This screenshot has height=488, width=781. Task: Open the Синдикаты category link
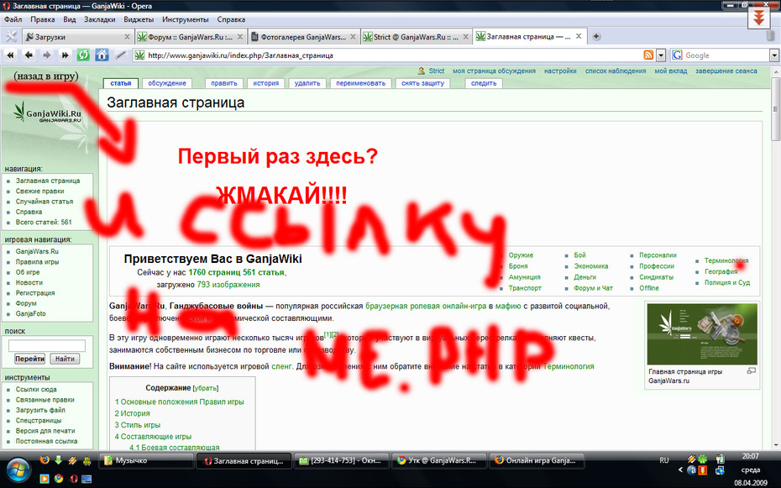tap(657, 277)
